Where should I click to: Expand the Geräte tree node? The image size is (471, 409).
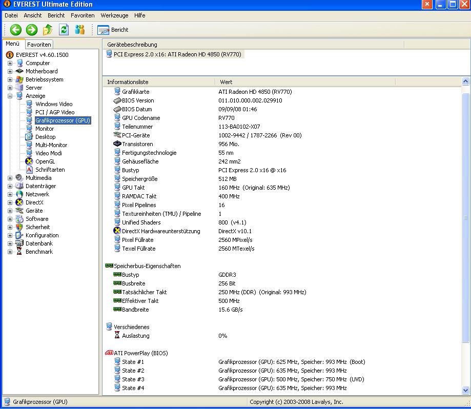10,211
